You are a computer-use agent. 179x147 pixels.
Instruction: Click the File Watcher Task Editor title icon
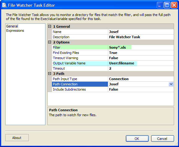click(x=4, y=5)
